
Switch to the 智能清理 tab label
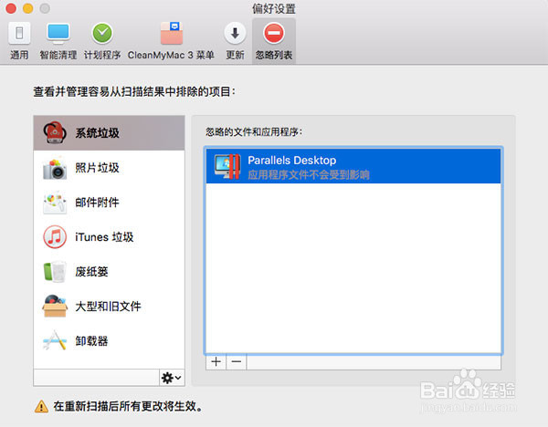[x=58, y=55]
